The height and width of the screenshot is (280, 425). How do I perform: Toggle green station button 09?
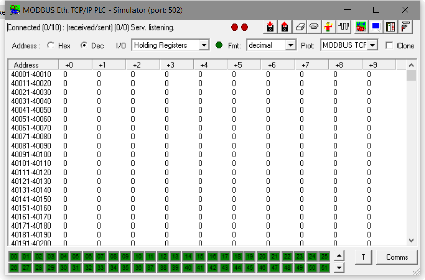(x=125, y=256)
